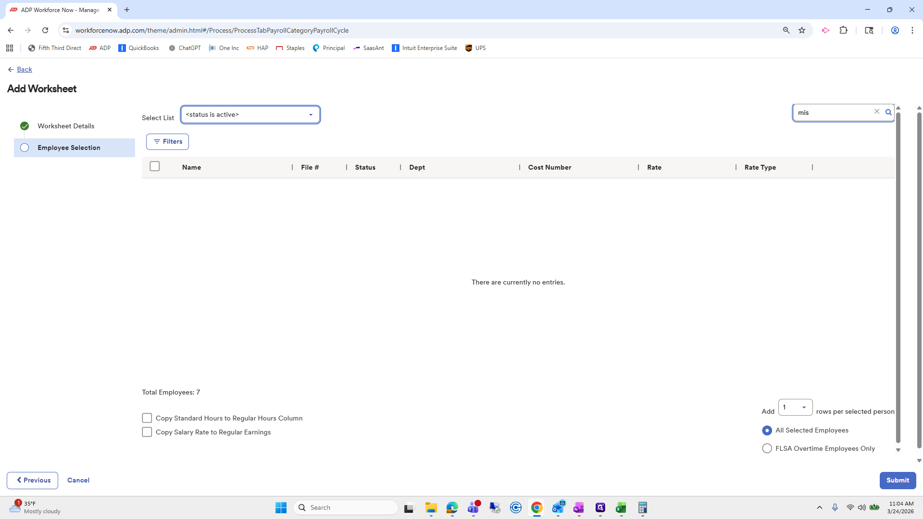Open Excel from the Windows taskbar

tap(621, 507)
